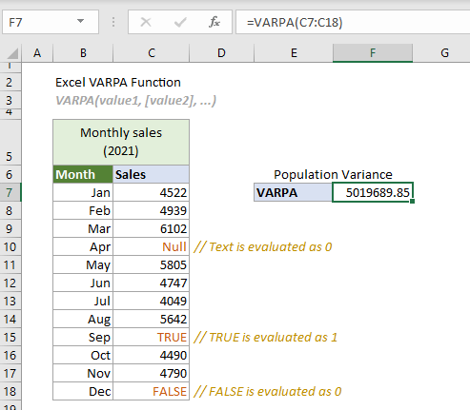This screenshot has width=470, height=410.
Task: Select row 15 header
Action: pyautogui.click(x=10, y=337)
